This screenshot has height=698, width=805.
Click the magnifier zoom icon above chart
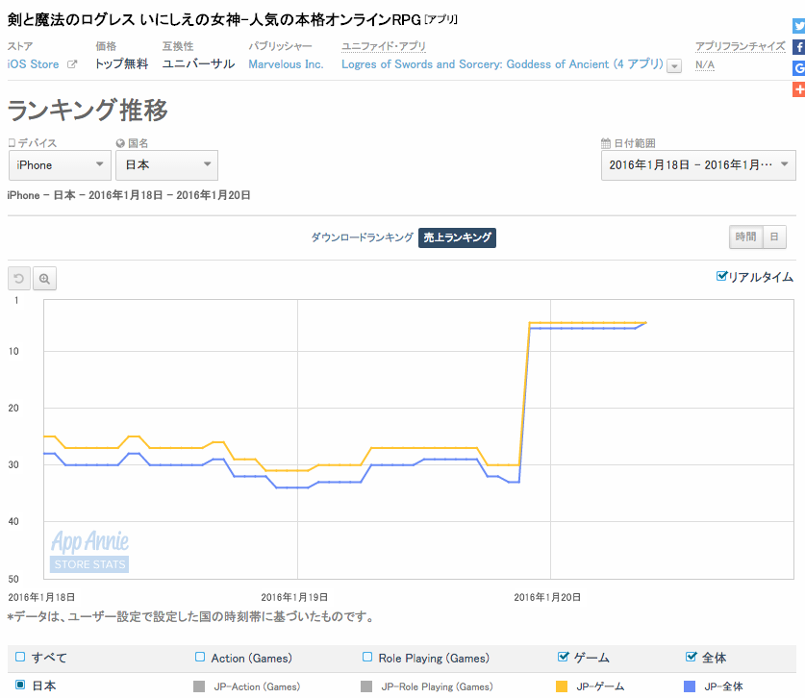pos(44,279)
